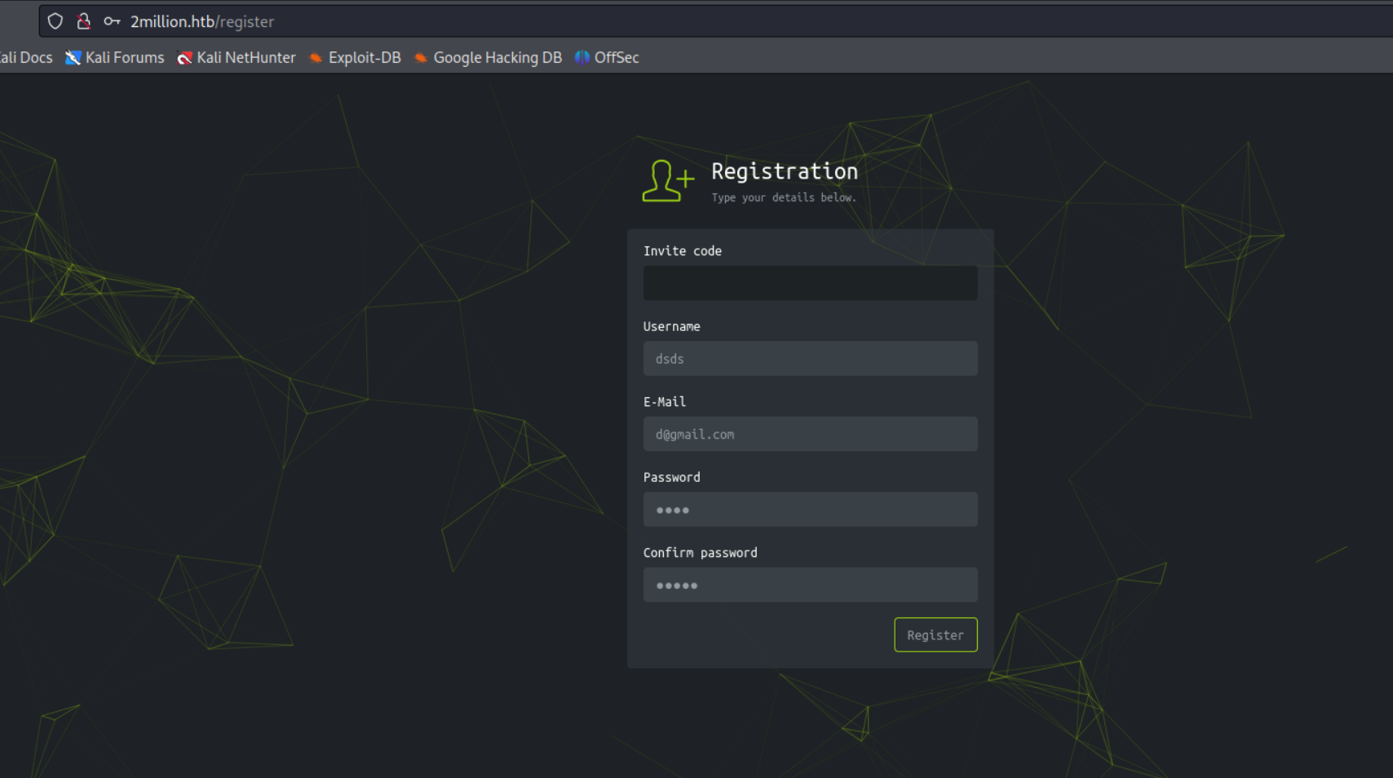The height and width of the screenshot is (778, 1393).
Task: Click the add-user registration icon
Action: tap(668, 180)
